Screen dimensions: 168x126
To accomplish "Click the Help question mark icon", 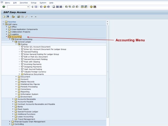I will (91, 7).
